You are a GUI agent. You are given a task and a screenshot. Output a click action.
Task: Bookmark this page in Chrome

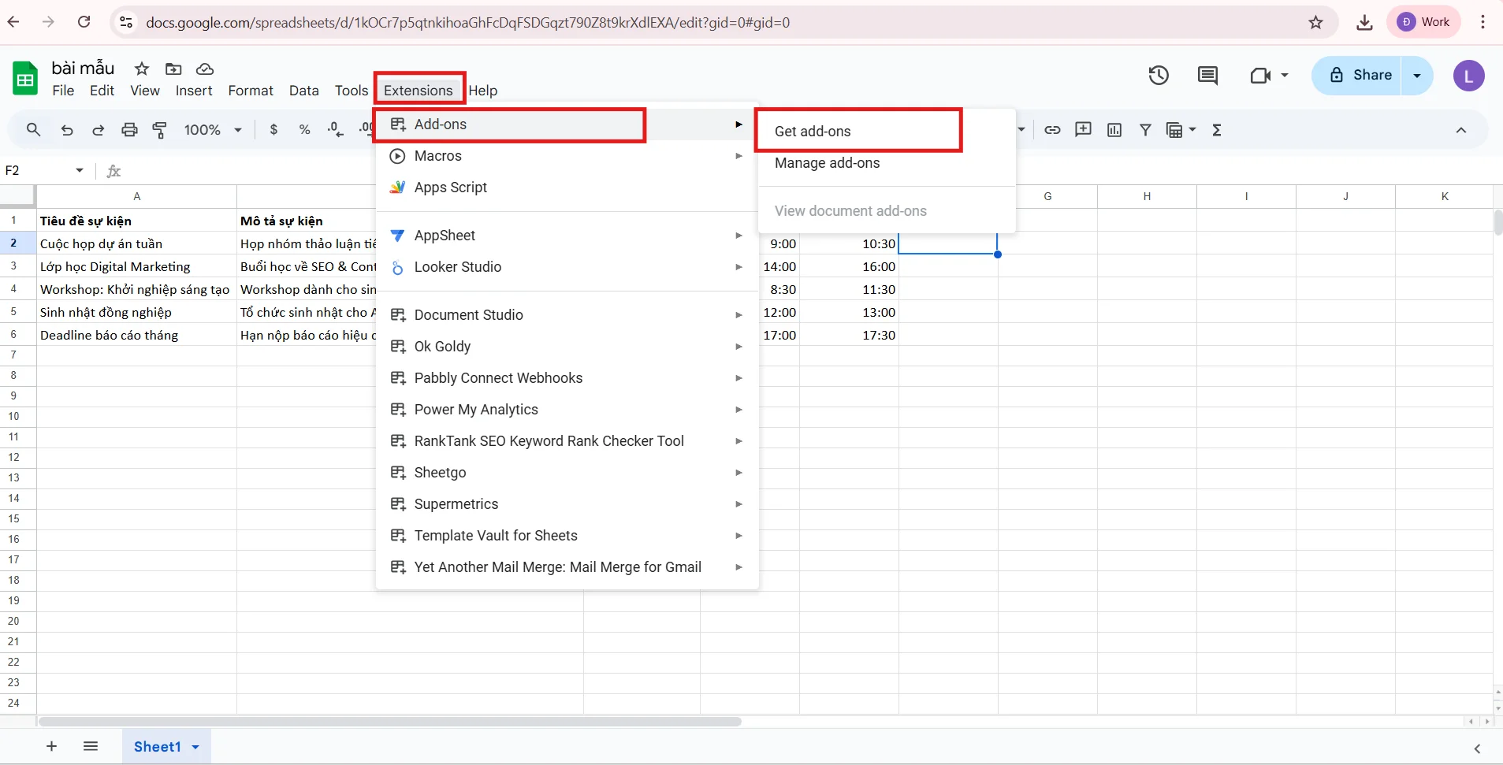point(1316,22)
